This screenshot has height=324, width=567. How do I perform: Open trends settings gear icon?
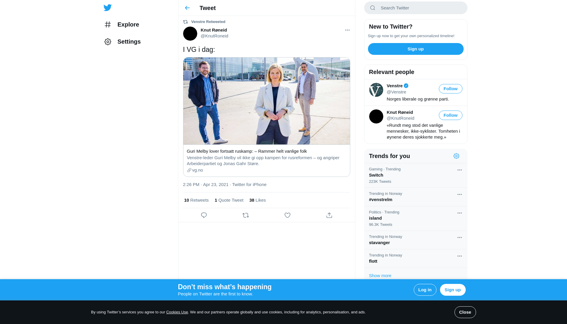pyautogui.click(x=456, y=156)
